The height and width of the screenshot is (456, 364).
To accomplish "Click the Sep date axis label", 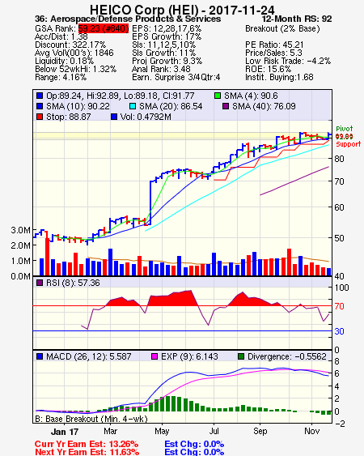I will (260, 431).
